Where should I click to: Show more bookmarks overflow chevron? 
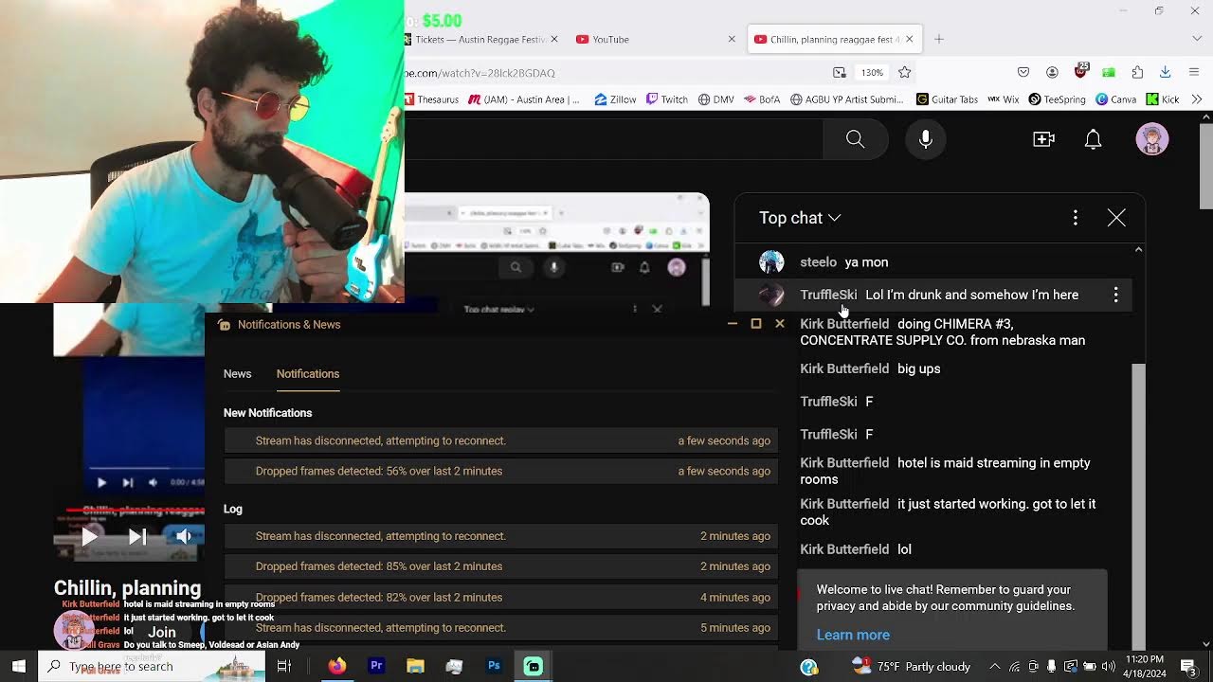pyautogui.click(x=1197, y=99)
